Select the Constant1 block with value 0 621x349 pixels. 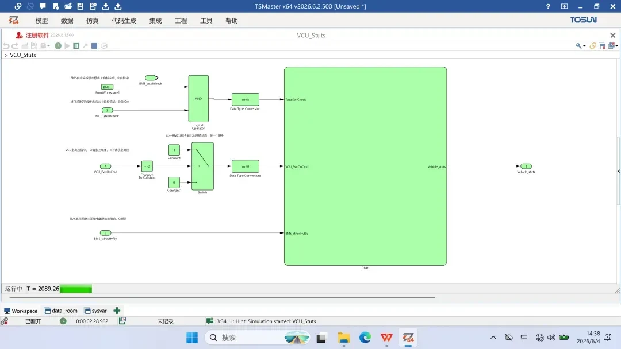click(174, 182)
